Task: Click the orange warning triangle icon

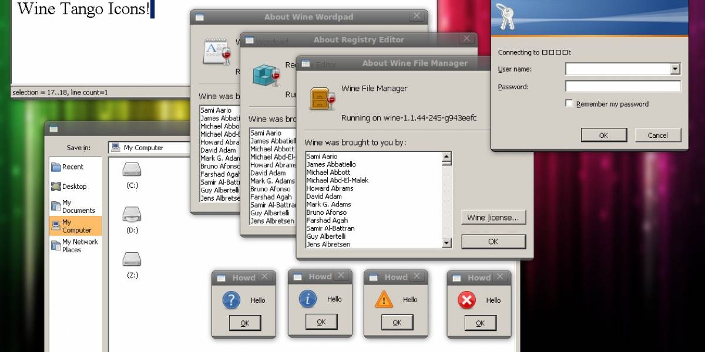Action: tap(384, 300)
